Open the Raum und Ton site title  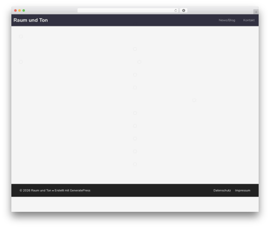31,20
